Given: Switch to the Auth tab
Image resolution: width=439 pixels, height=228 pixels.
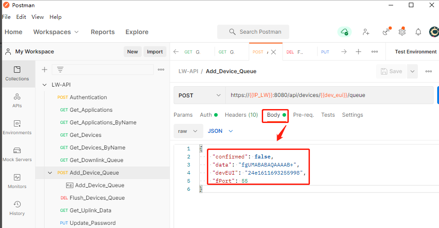Looking at the screenshot, I should (209, 115).
